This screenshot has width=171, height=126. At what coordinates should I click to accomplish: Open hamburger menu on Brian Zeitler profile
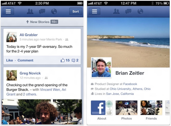click(95, 11)
